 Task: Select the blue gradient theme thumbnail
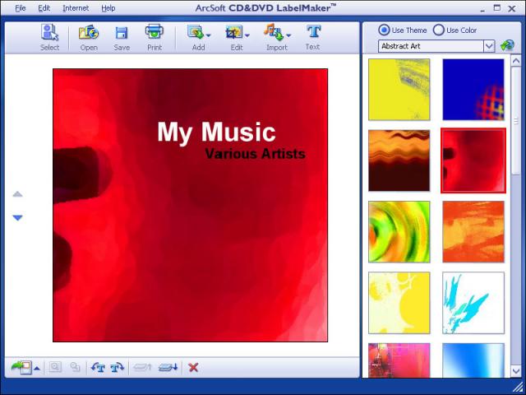tap(473, 360)
